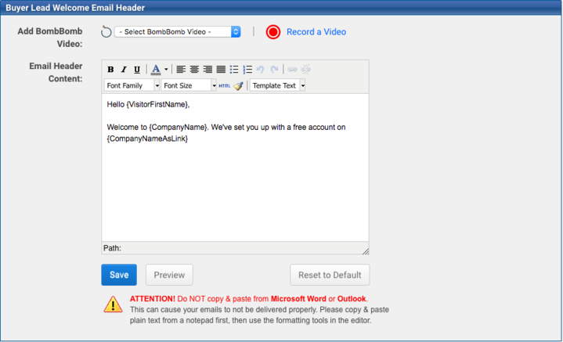The height and width of the screenshot is (342, 563).
Task: Insert a bulleted unordered list
Action: click(x=234, y=70)
